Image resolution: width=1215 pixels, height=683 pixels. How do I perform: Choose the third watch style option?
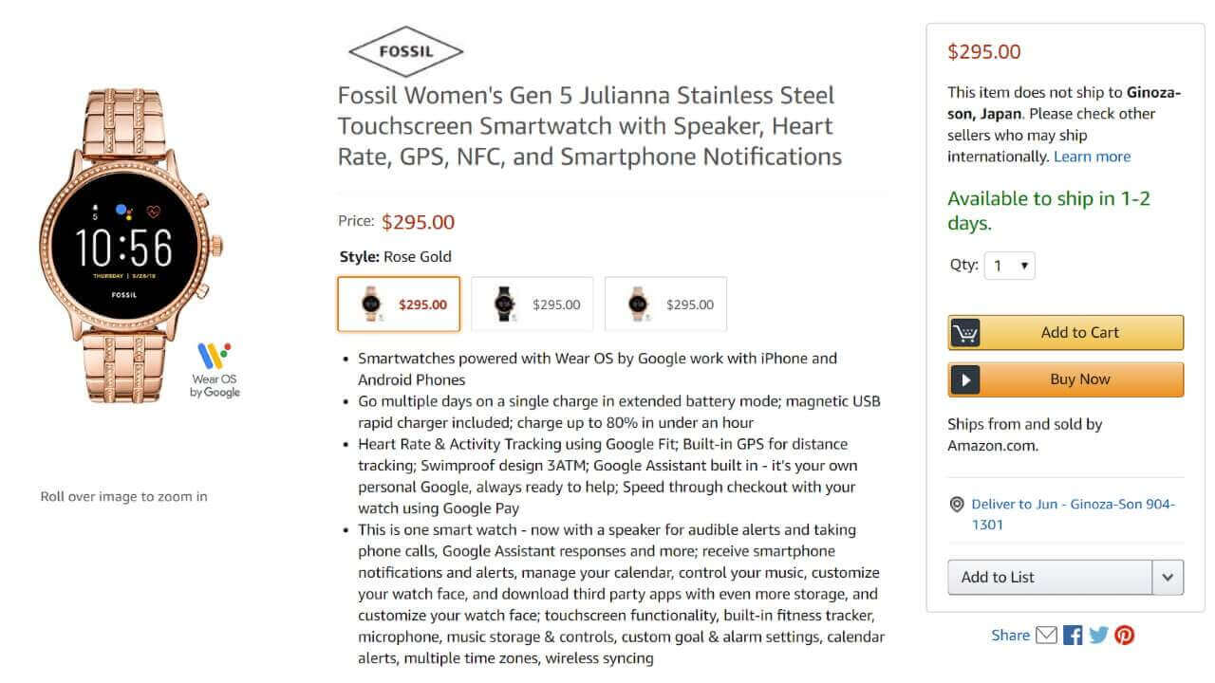coord(665,305)
